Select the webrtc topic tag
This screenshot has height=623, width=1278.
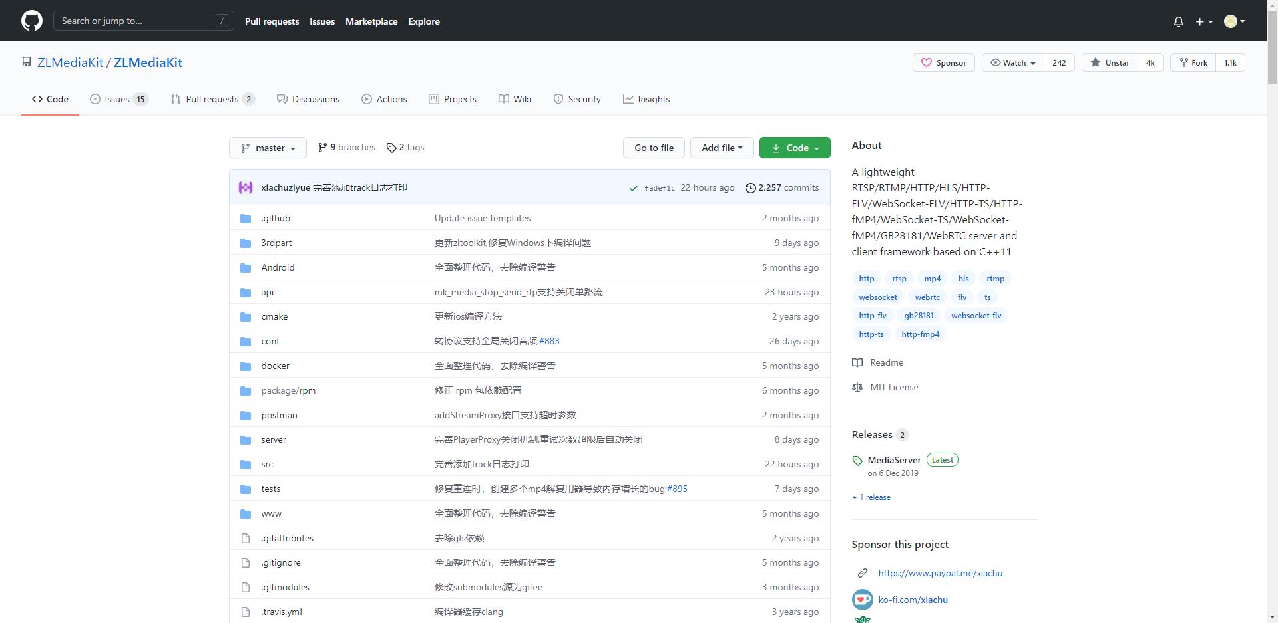click(x=927, y=297)
